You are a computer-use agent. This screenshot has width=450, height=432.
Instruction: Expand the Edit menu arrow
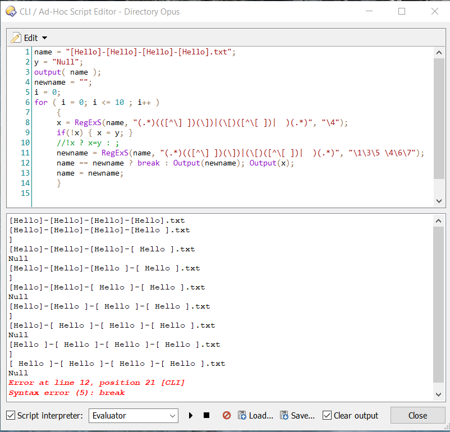(45, 38)
